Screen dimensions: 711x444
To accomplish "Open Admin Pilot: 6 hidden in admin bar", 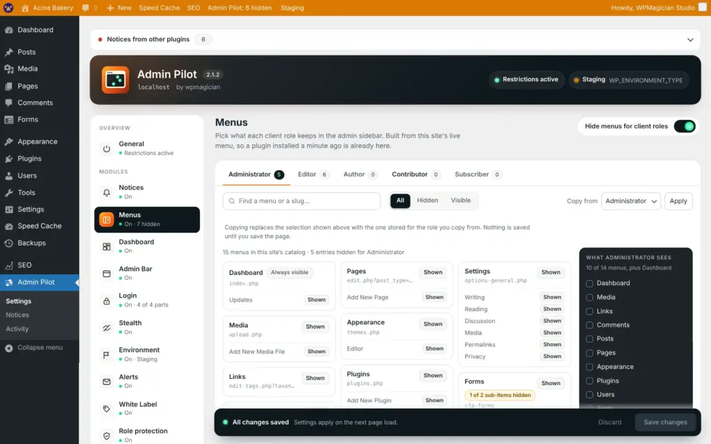I will 240,8.
